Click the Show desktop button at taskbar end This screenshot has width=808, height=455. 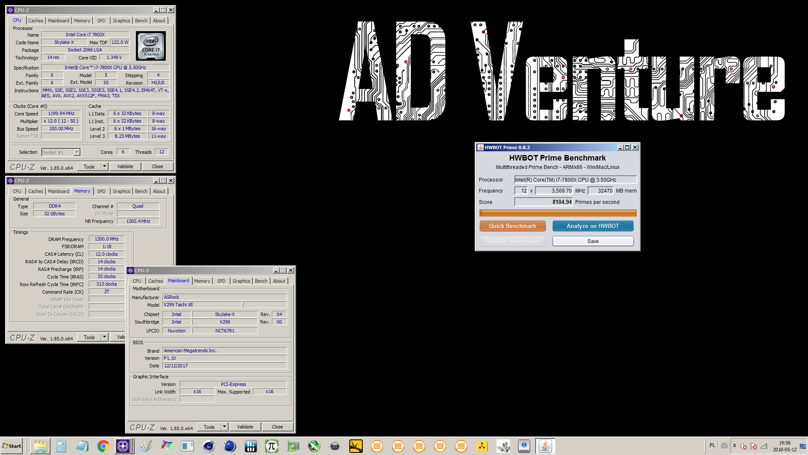(803, 446)
